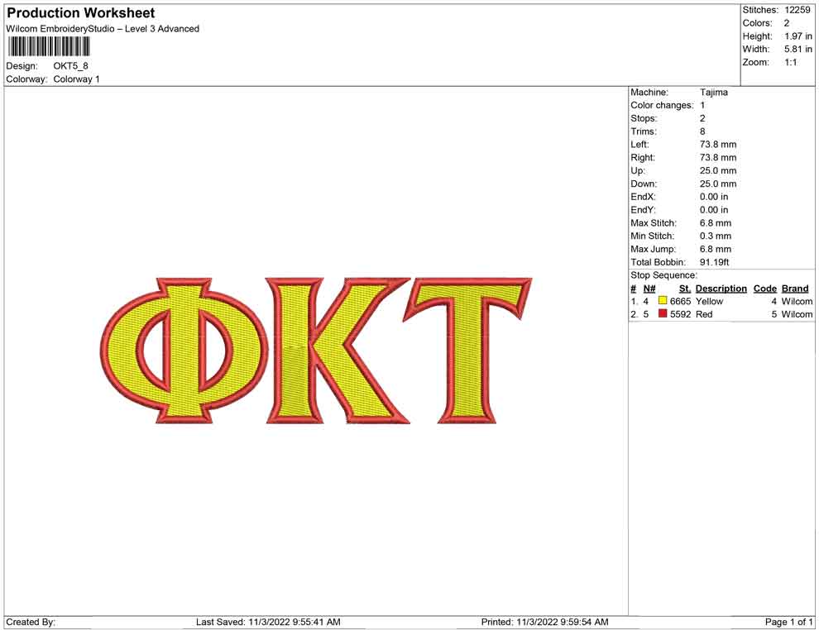The width and height of the screenshot is (819, 630).
Task: Click the Height value '1.97 in'
Action: click(x=798, y=36)
